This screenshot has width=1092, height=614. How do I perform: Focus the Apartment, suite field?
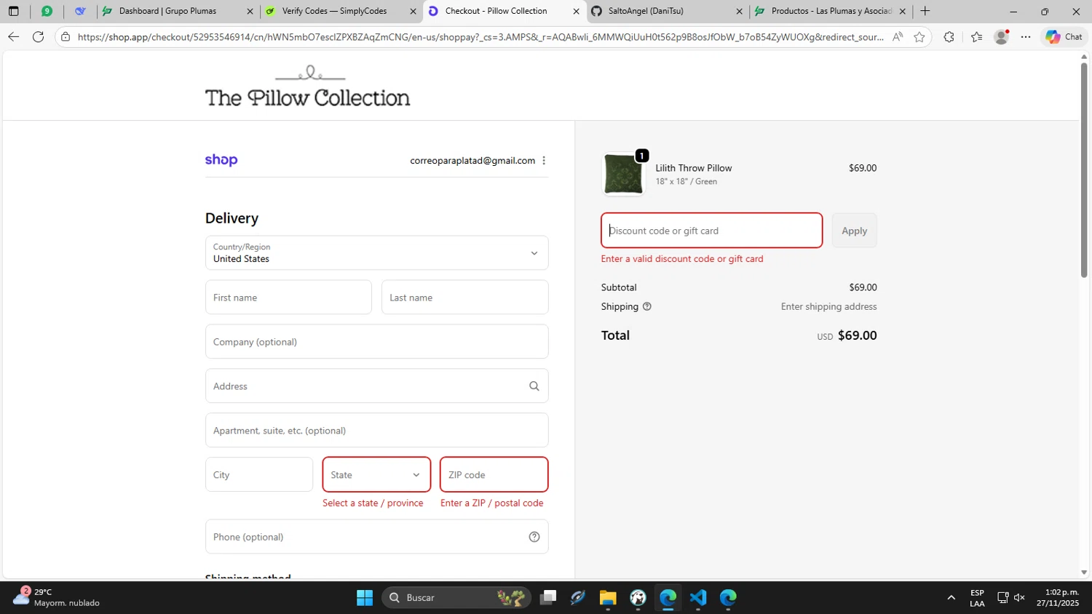[x=376, y=431]
